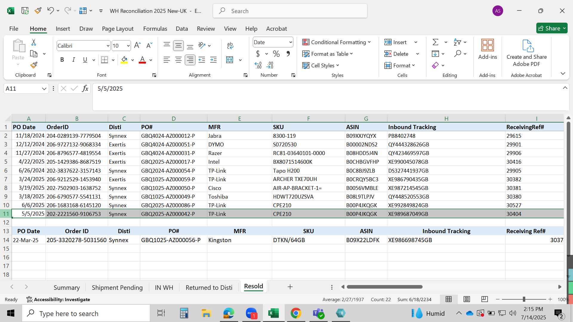The image size is (573, 322).
Task: Expand the formula bar chevron
Action: point(565,88)
